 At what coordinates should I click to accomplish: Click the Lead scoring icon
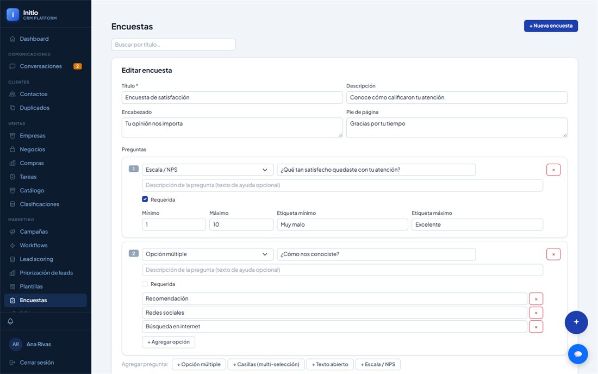12,259
